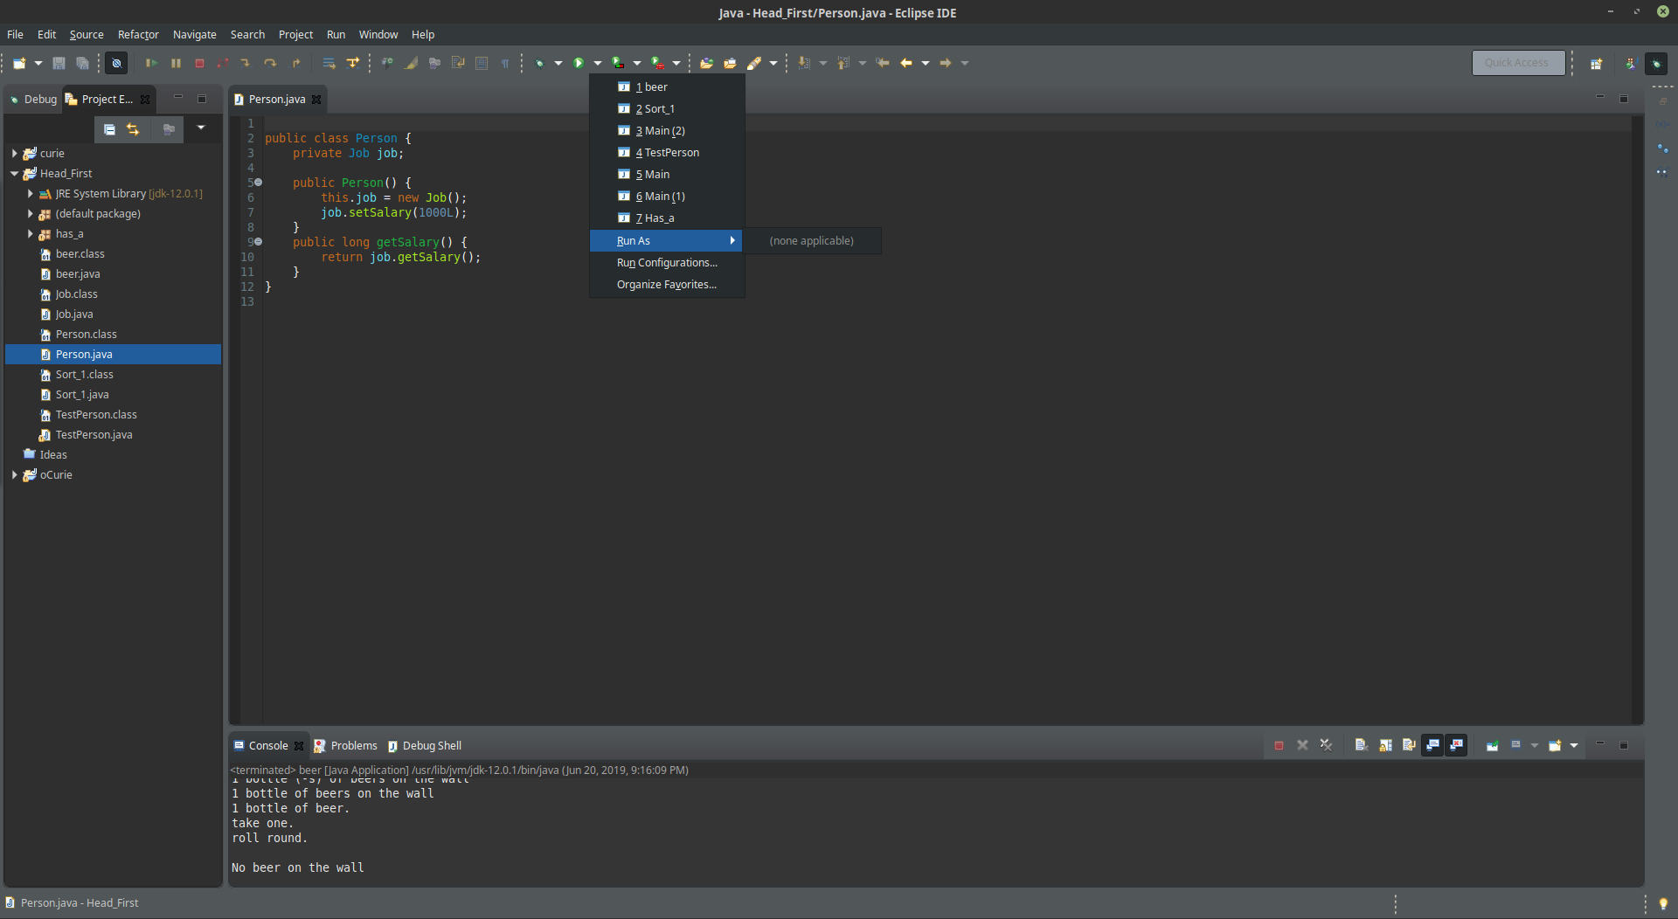Toggle Show Console When Standard Error Changes
1678x919 pixels.
1456,745
